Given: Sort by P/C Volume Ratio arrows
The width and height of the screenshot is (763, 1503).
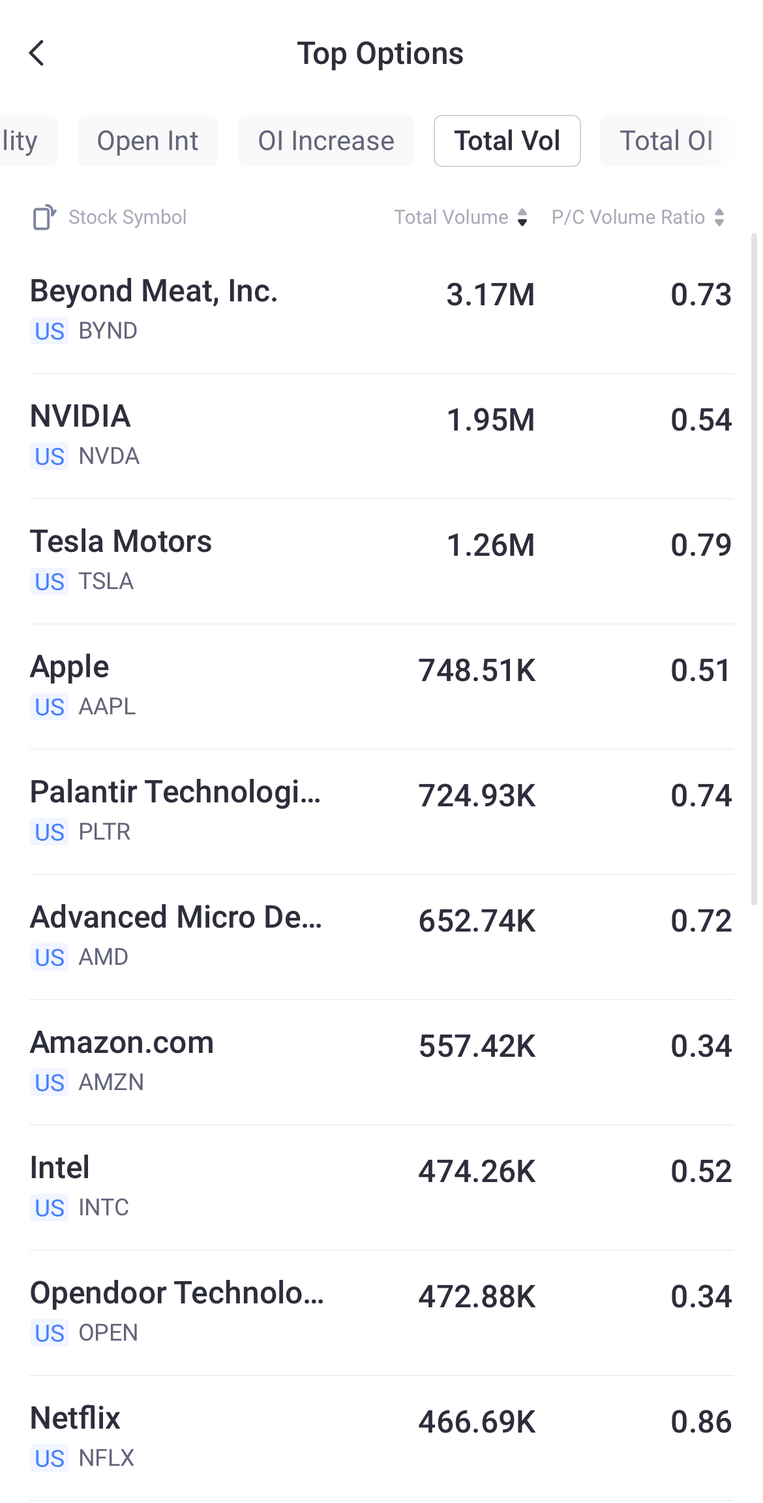Looking at the screenshot, I should click(719, 217).
